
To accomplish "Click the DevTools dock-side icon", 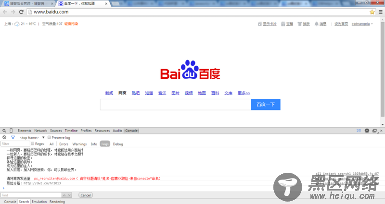I will pyautogui.click(x=374, y=131).
